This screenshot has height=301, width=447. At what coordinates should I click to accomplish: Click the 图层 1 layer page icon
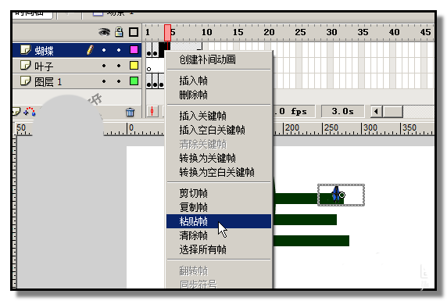coord(25,81)
